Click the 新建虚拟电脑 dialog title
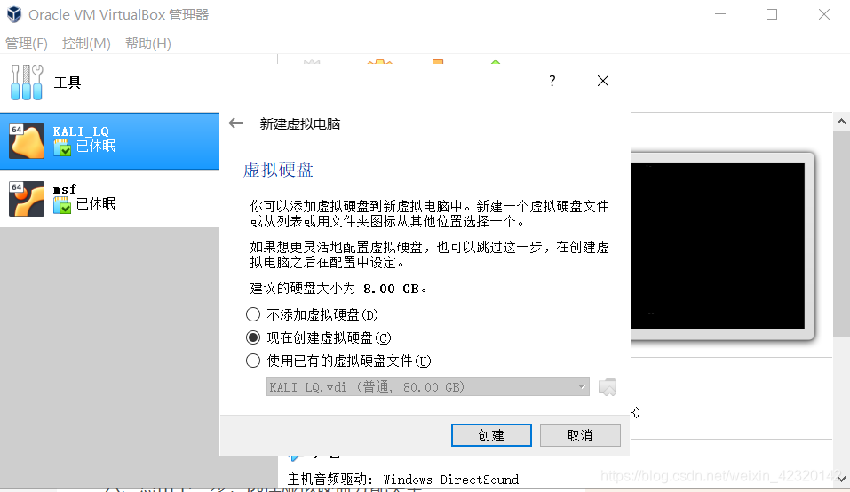Viewport: 850px width, 492px height. click(x=300, y=124)
